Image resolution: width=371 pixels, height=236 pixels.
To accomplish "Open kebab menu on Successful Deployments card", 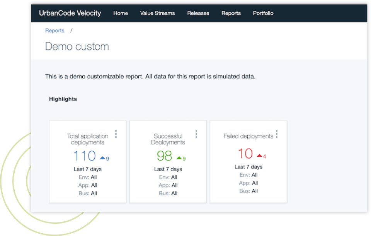I will (x=196, y=134).
